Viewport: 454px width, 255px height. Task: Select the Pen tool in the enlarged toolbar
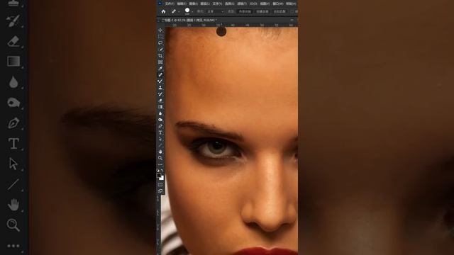13,123
